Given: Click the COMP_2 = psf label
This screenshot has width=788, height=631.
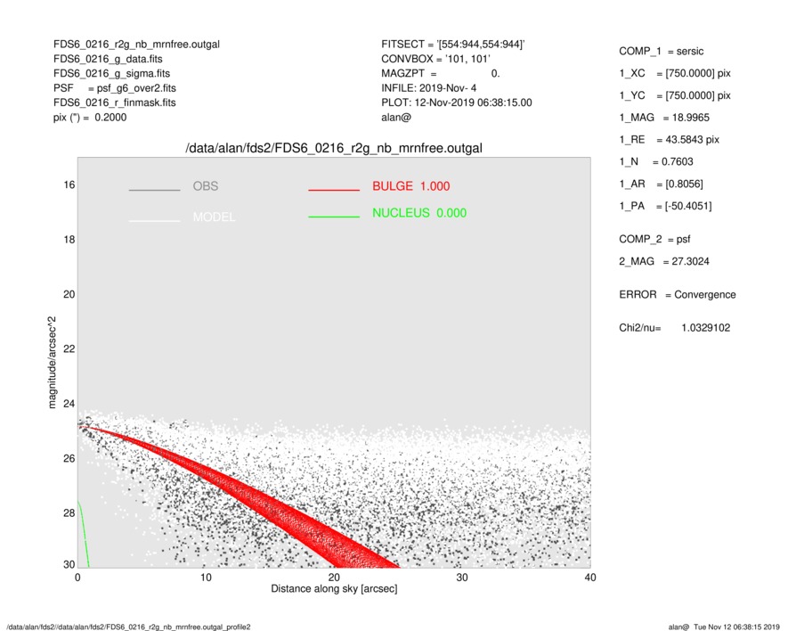Looking at the screenshot, I should [x=654, y=240].
